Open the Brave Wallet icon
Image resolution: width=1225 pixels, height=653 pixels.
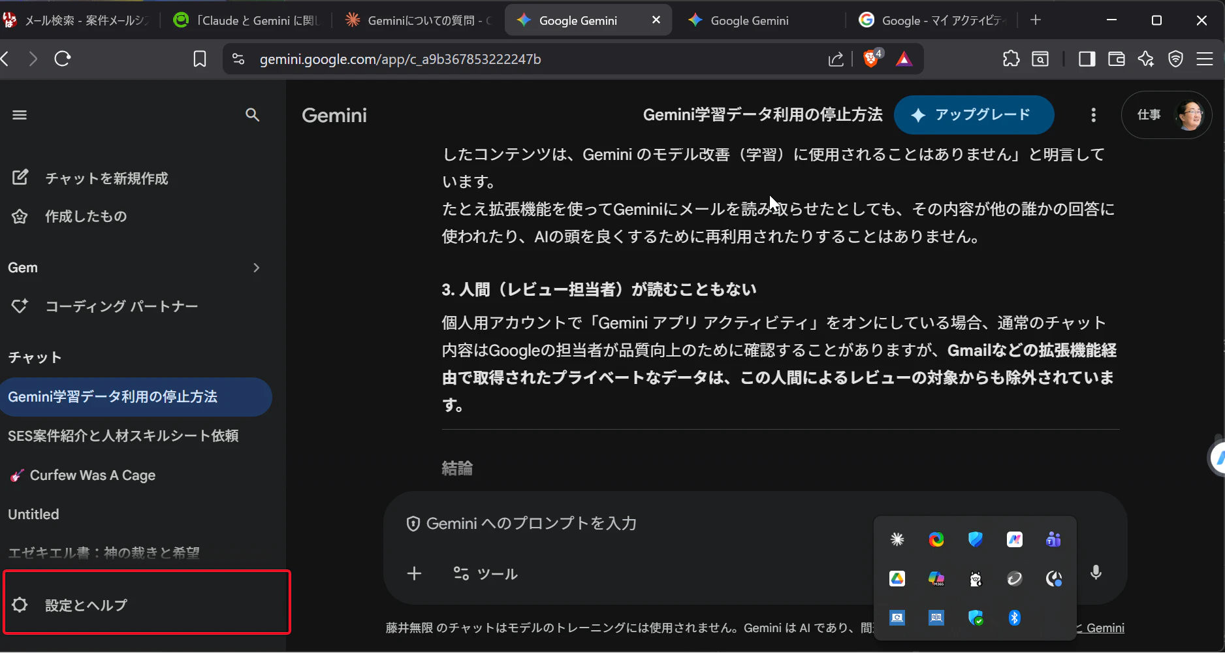click(1117, 59)
